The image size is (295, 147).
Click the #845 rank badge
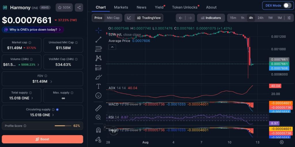coord(45,8)
